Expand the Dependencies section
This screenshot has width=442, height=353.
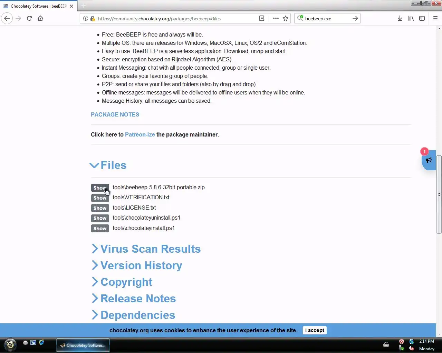point(134,315)
